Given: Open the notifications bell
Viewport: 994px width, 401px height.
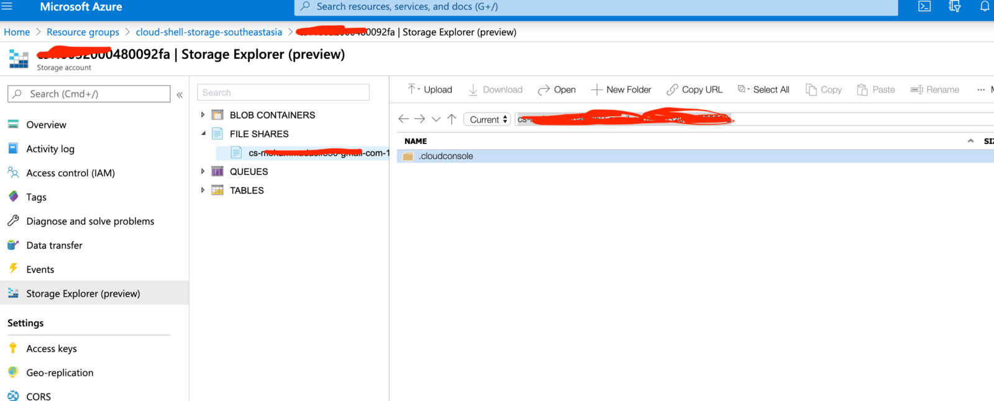Looking at the screenshot, I should coord(985,6).
